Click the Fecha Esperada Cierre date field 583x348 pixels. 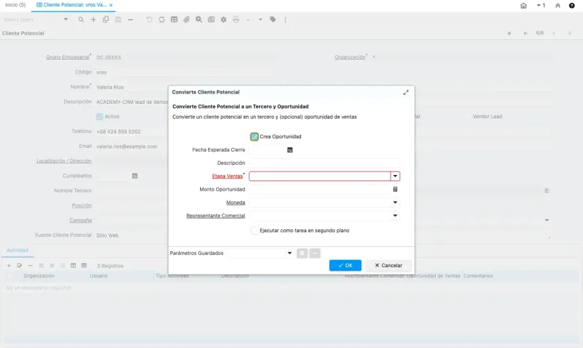pyautogui.click(x=267, y=150)
